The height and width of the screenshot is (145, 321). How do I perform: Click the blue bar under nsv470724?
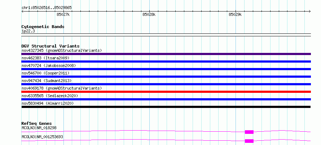pyautogui.click(x=166, y=69)
